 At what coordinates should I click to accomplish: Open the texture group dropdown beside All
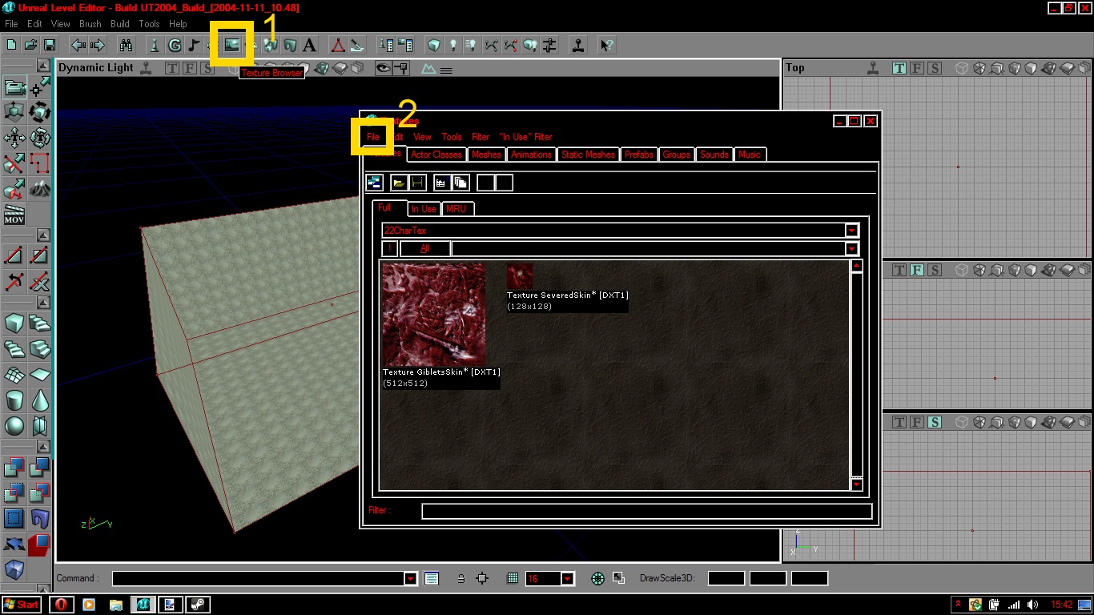pyautogui.click(x=851, y=248)
